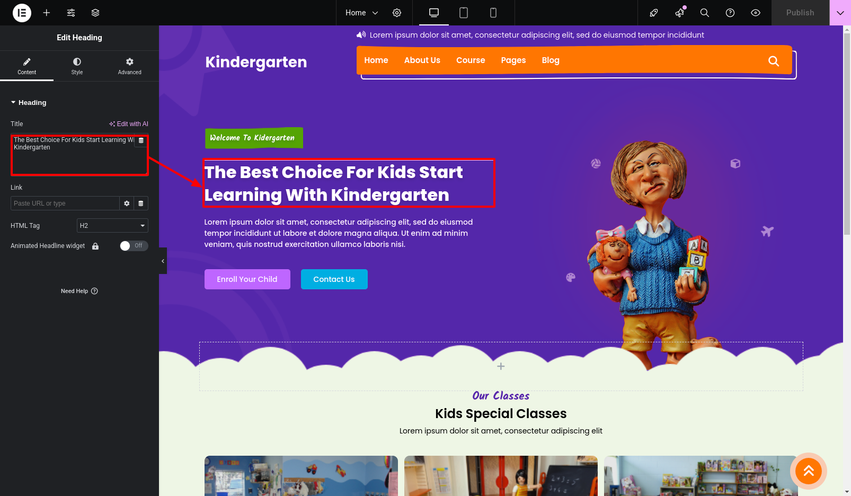Click the Paste URL link field
This screenshot has height=496, width=851.
coord(65,203)
